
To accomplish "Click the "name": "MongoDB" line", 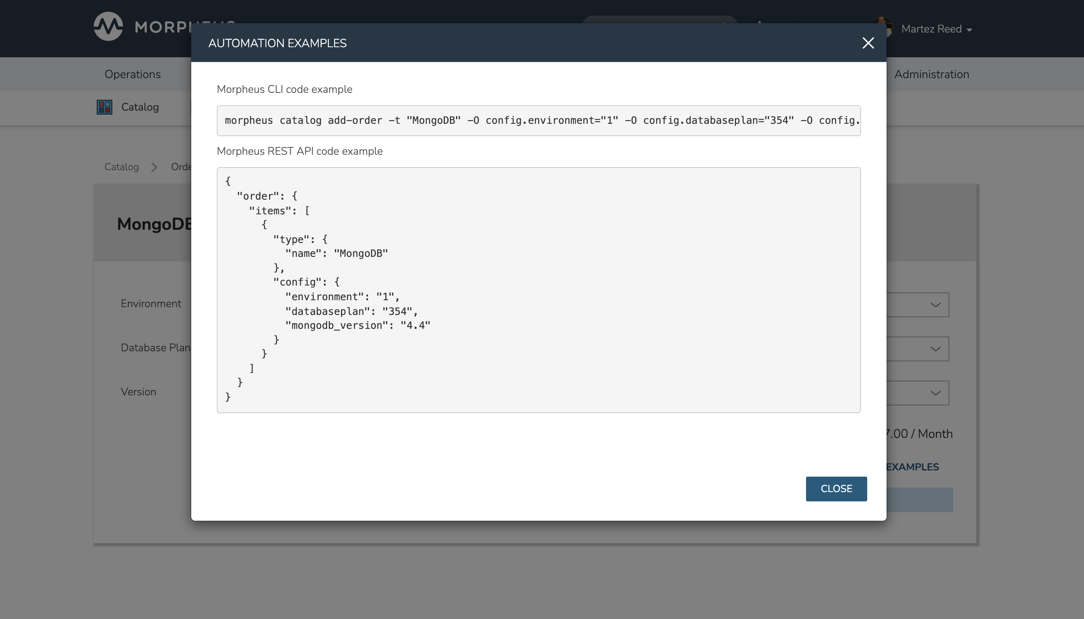I will pos(336,254).
